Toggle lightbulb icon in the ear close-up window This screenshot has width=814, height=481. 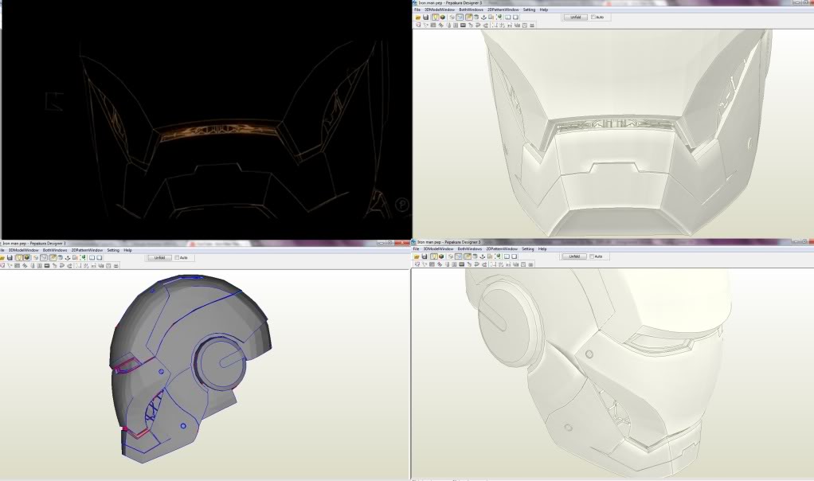[x=434, y=256]
